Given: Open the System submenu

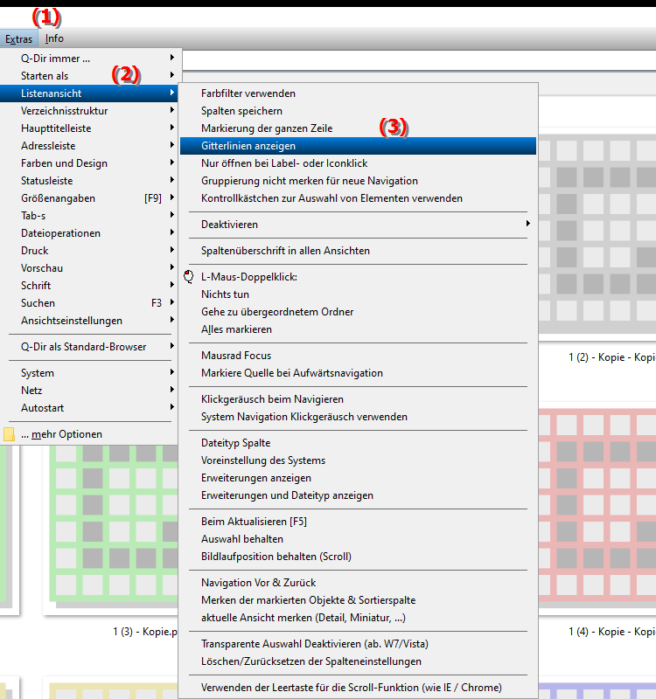Looking at the screenshot, I should point(89,373).
